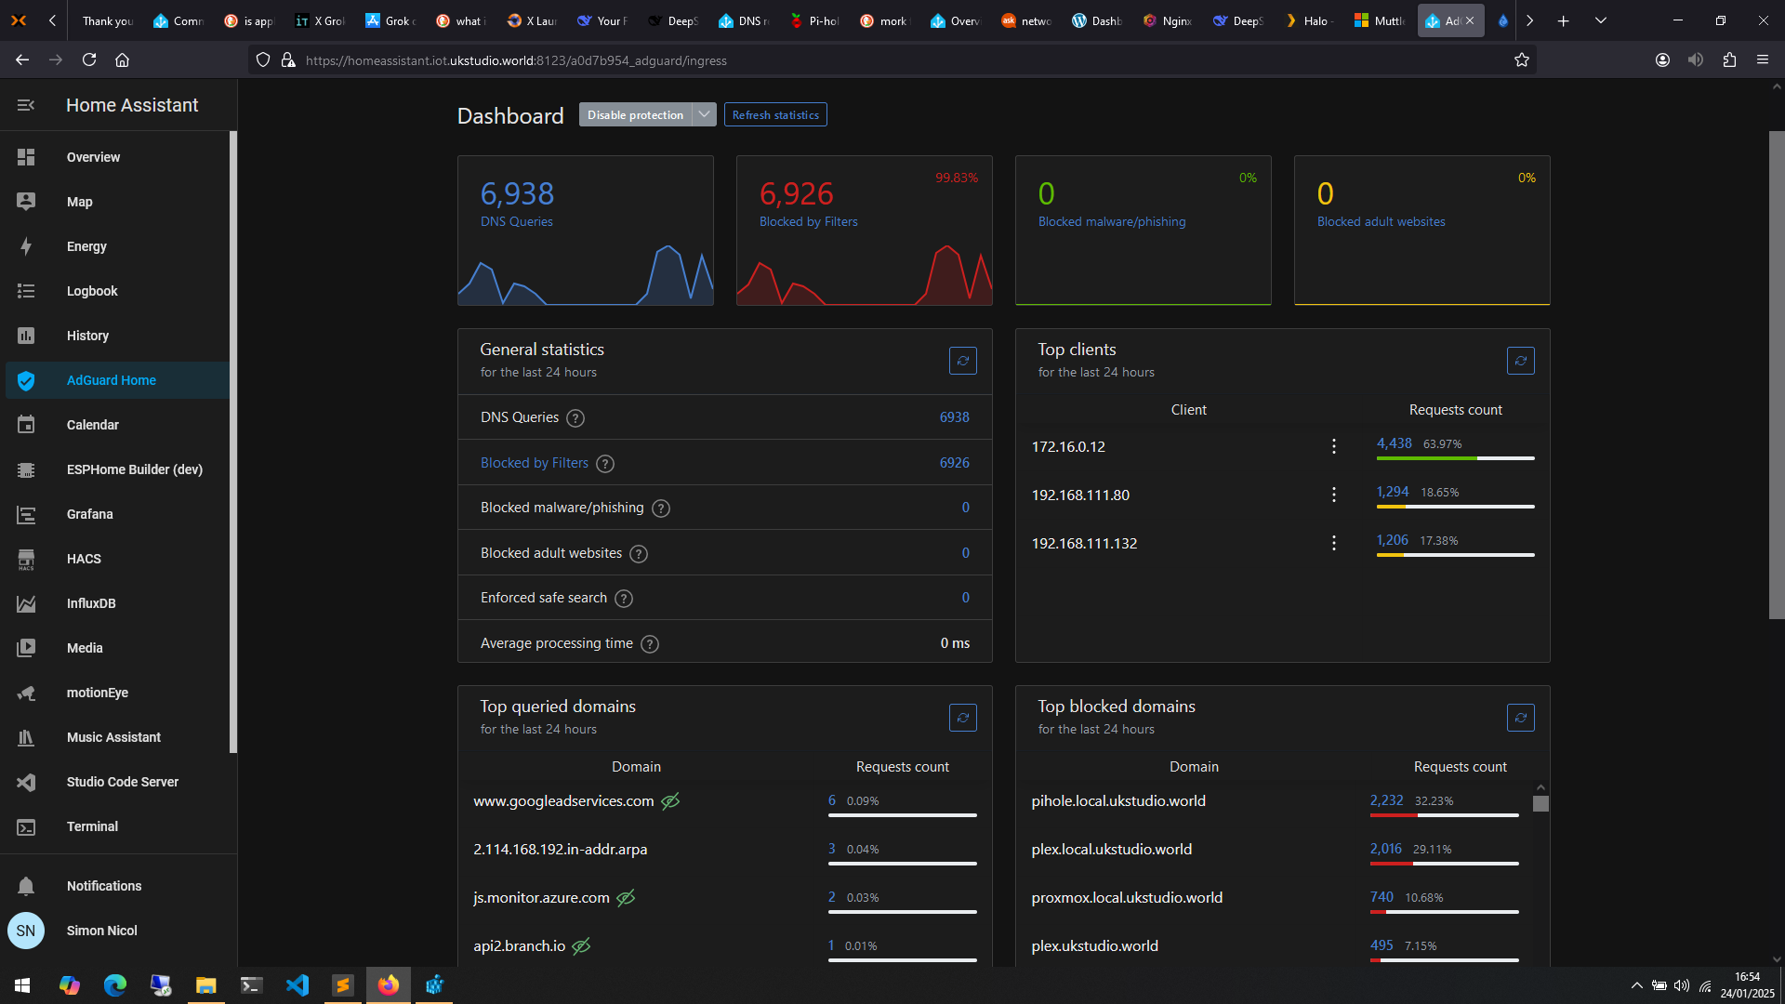Click the Grafana sidebar icon

(x=26, y=514)
